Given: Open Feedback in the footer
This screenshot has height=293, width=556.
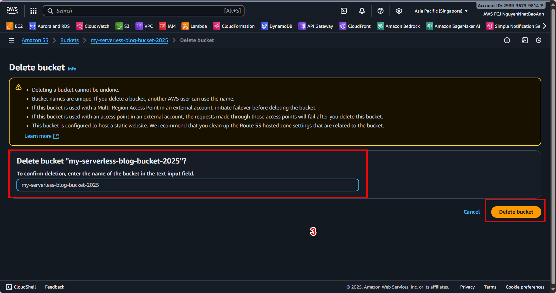Looking at the screenshot, I should tap(55, 287).
